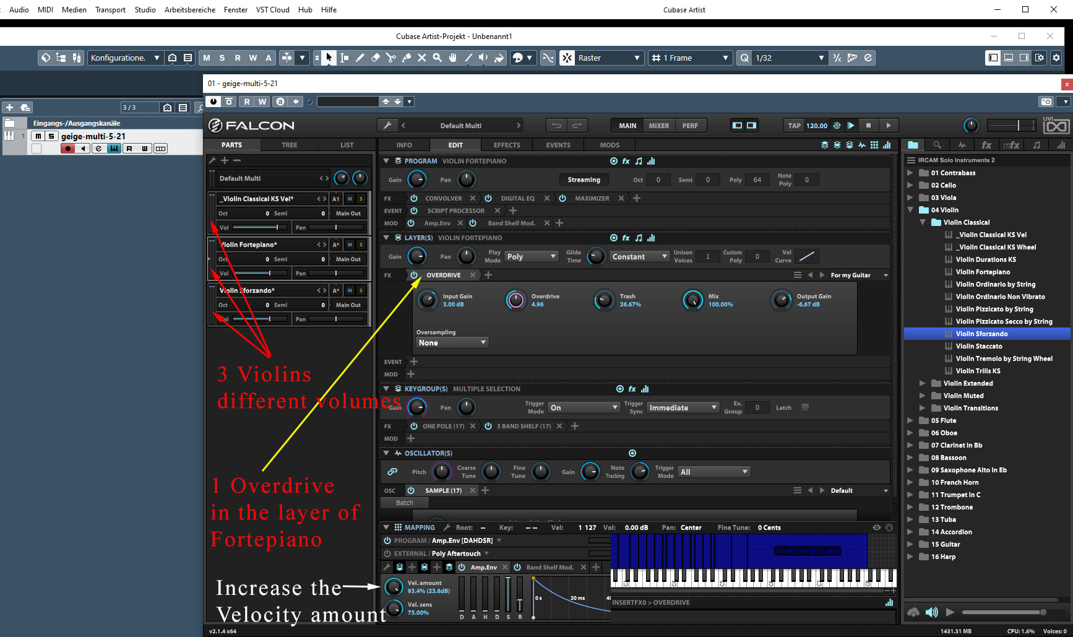Image resolution: width=1073 pixels, height=637 pixels.
Task: Mute the geige-multi-5-21 track
Action: (x=38, y=136)
